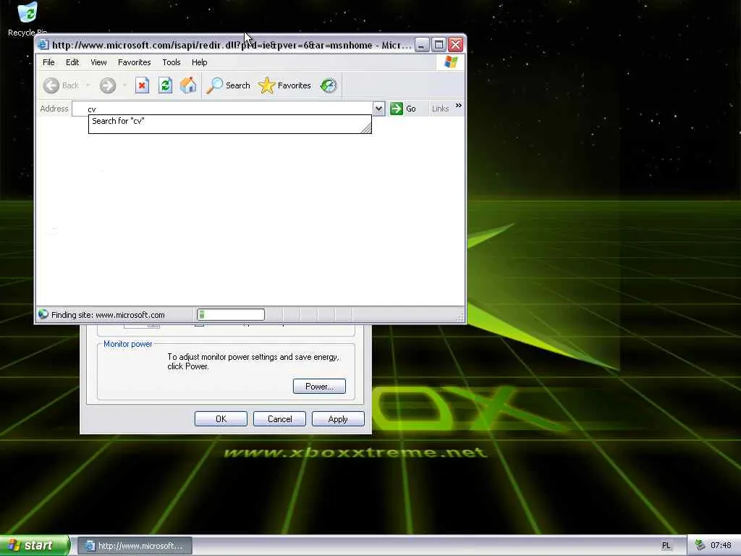
Task: Maximize the Internet Explorer window
Action: click(439, 45)
